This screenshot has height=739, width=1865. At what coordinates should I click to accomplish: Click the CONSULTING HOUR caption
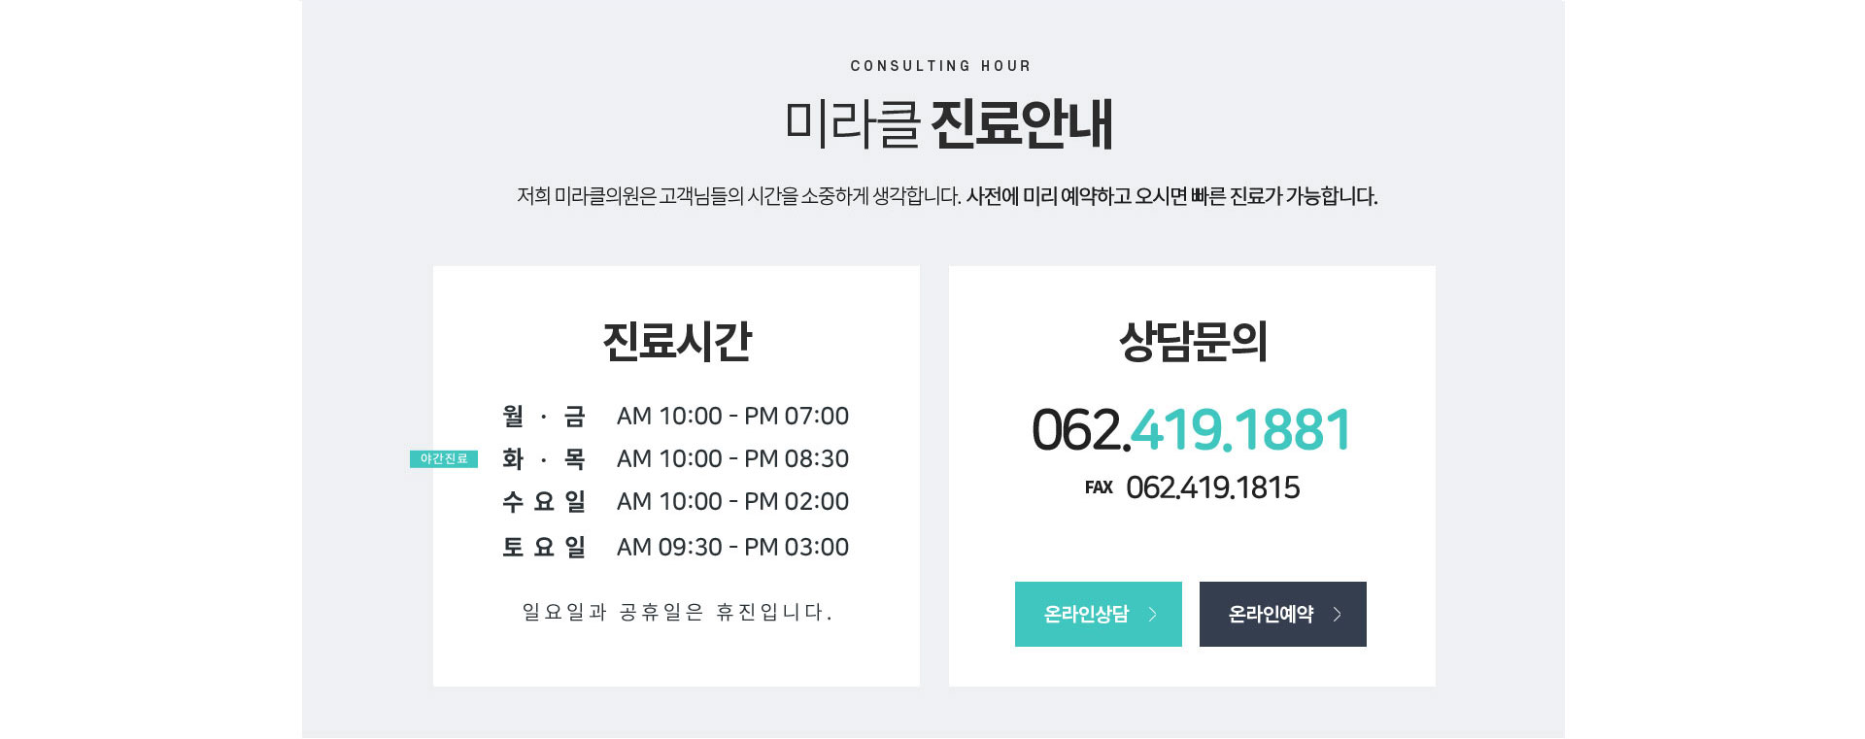coord(941,66)
